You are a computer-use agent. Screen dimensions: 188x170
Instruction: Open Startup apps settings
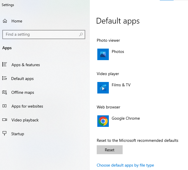pos(18,134)
